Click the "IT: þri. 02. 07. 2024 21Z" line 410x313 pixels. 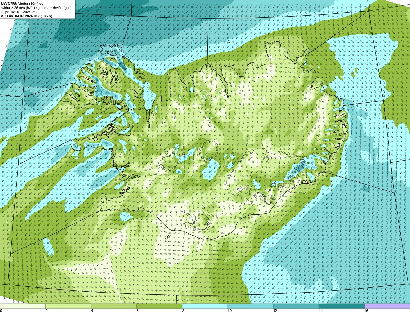(x=20, y=12)
